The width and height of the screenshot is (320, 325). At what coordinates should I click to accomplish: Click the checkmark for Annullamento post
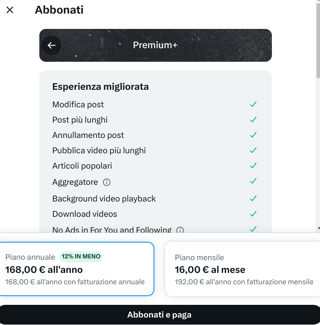click(253, 135)
